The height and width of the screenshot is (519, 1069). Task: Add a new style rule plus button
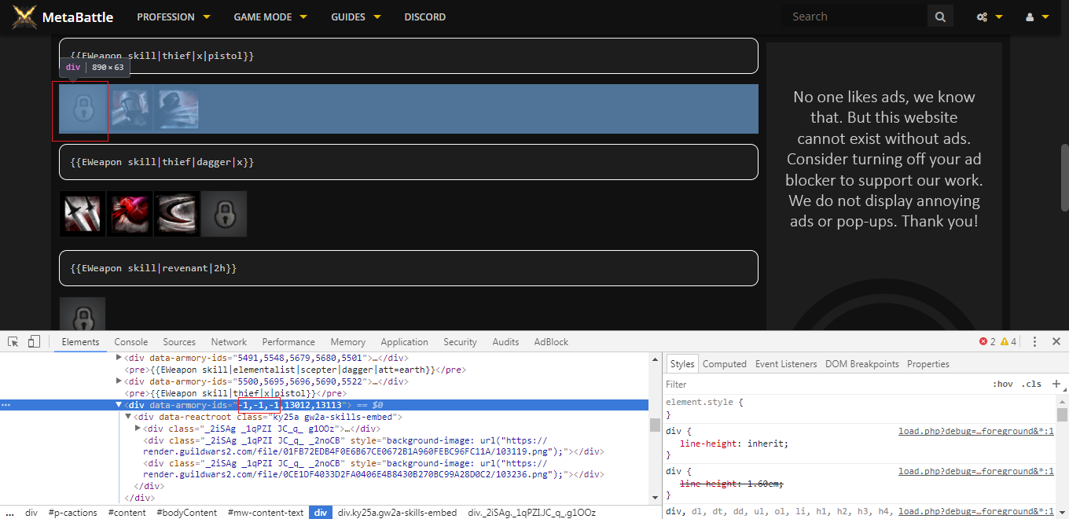[x=1056, y=384]
